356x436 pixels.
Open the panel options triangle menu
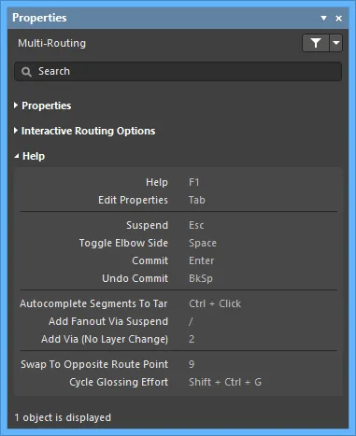(323, 19)
